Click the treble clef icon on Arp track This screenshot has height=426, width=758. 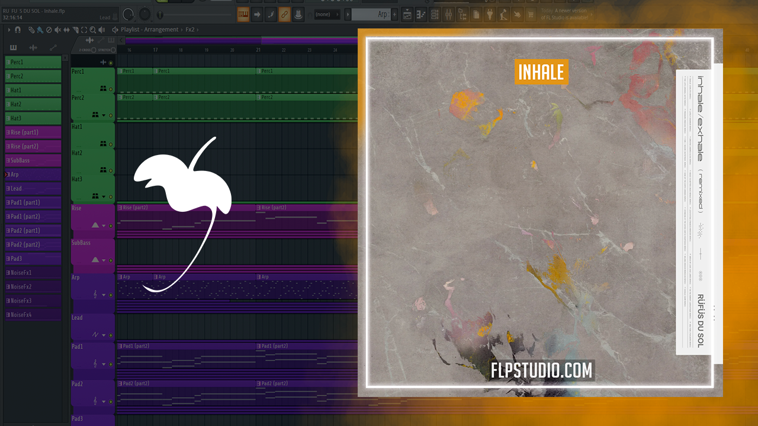pos(96,294)
